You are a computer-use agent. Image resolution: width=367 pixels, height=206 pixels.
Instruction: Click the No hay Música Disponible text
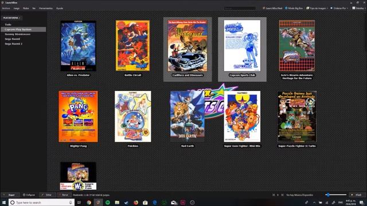(x=299, y=195)
